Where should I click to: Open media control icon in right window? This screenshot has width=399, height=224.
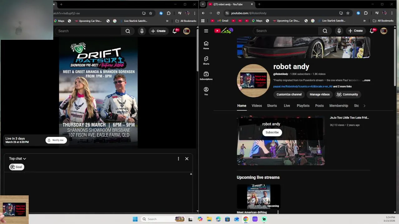pyautogui.click(x=377, y=13)
